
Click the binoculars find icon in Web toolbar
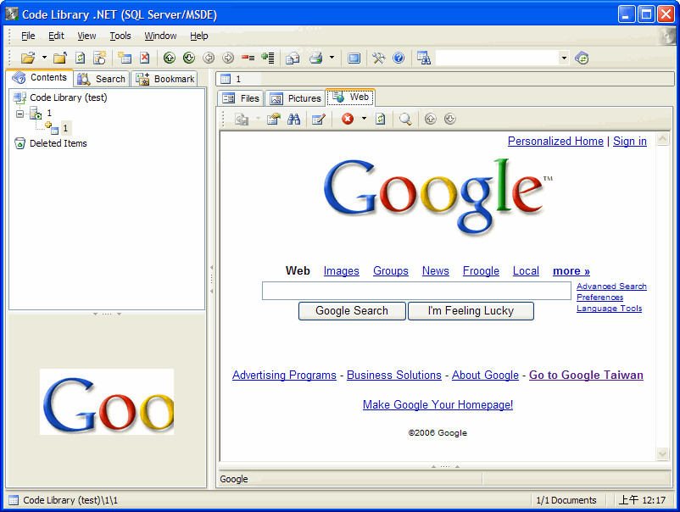(x=293, y=119)
